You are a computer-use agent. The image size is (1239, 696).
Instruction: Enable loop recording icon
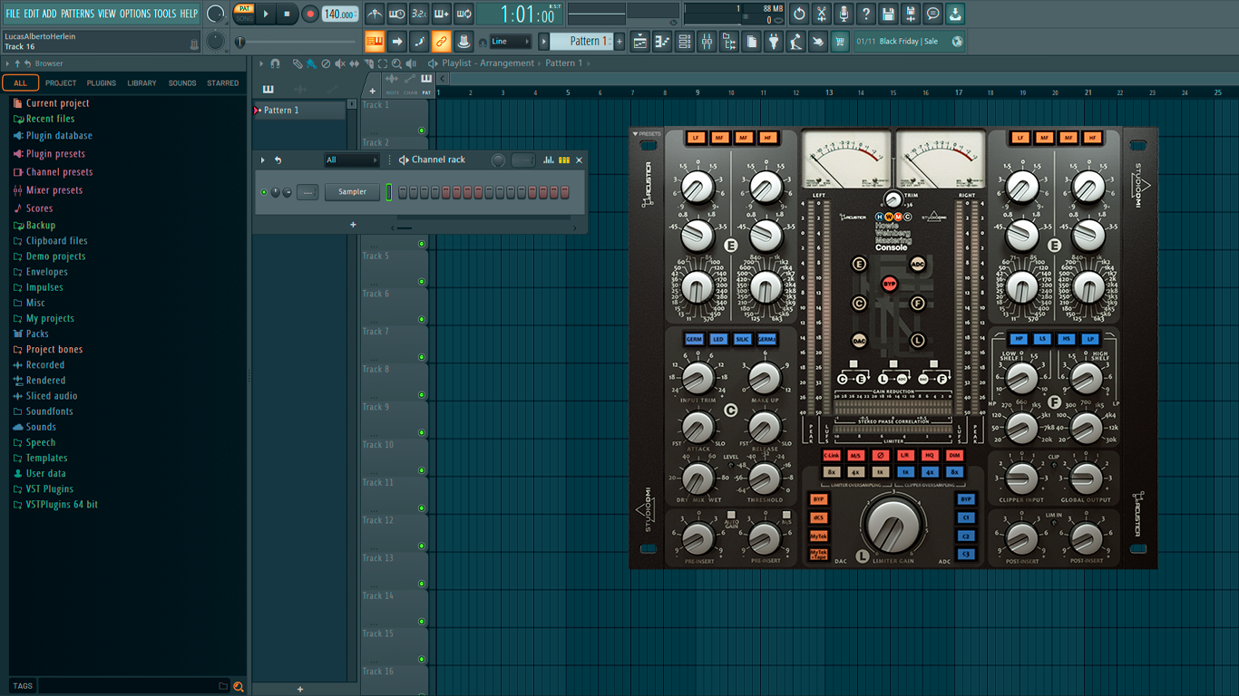coord(463,14)
